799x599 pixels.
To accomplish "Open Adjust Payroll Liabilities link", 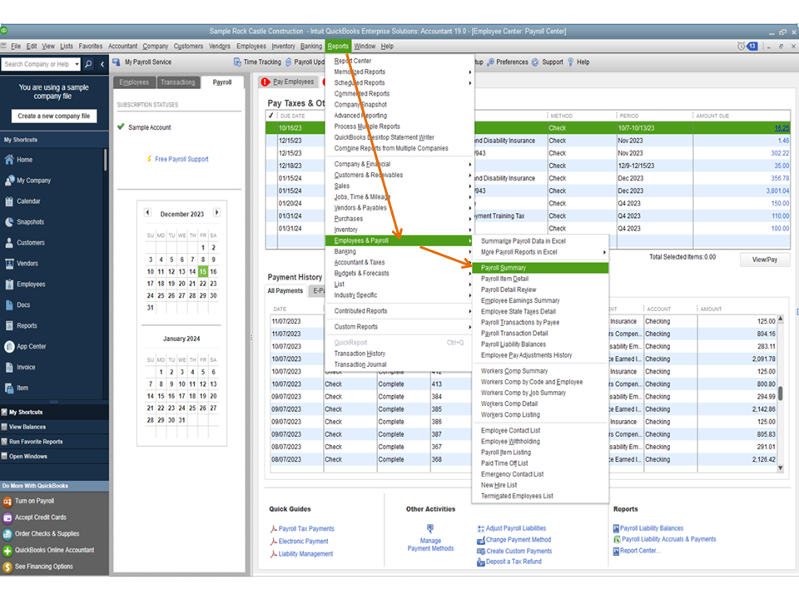I will pyautogui.click(x=516, y=528).
